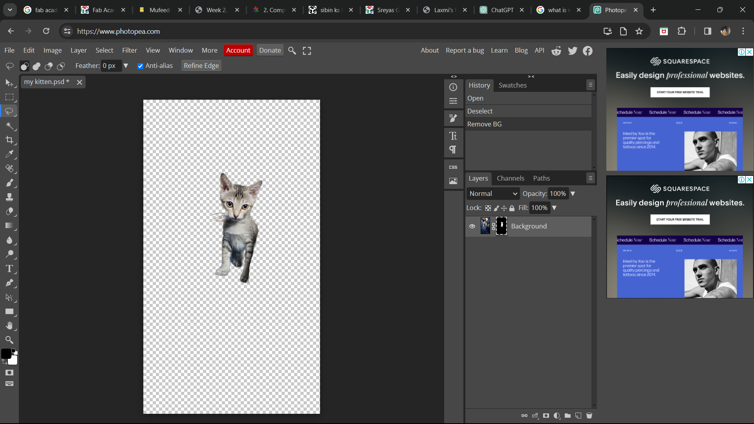
Task: Open the Layers panel options menu
Action: click(x=590, y=178)
